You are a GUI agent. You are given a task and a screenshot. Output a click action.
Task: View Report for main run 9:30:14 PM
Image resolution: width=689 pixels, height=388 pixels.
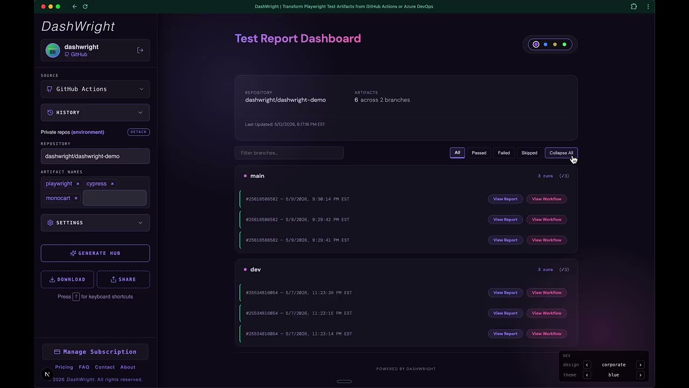coord(505,199)
